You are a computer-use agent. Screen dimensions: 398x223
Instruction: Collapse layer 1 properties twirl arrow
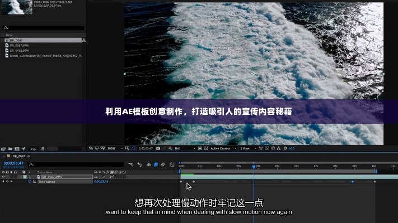coord(21,177)
